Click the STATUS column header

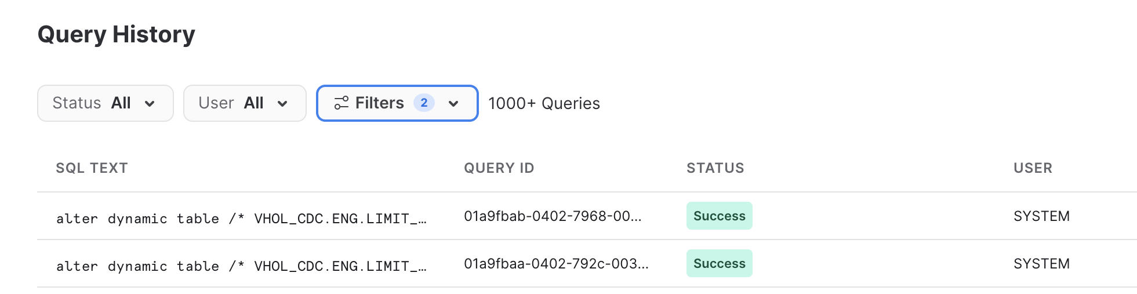[715, 168]
